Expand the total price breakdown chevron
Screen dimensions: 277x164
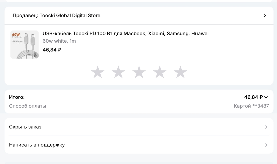click(266, 97)
